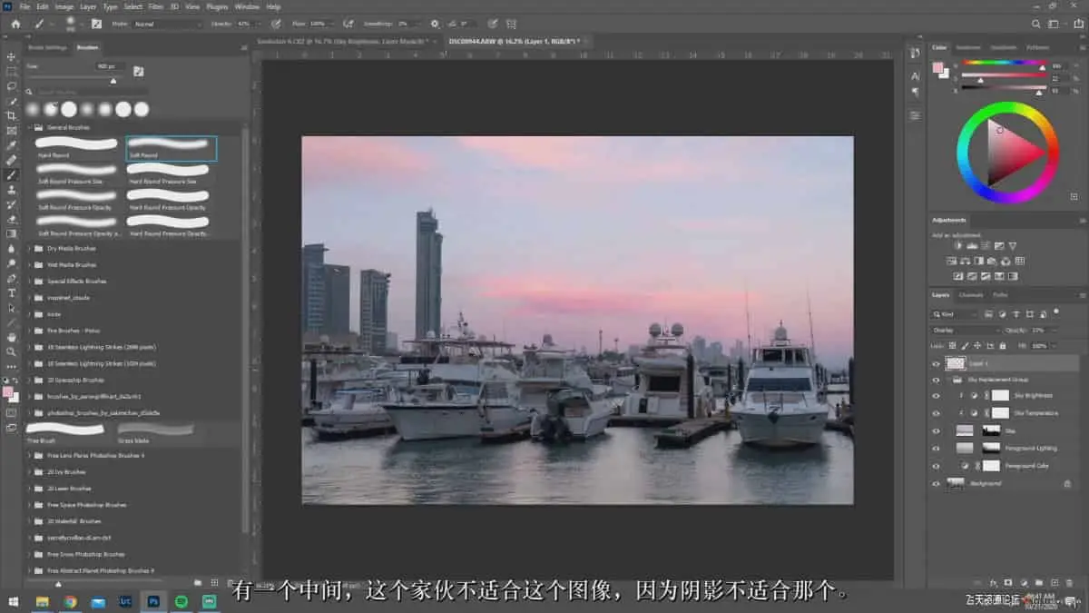Select the Zoom tool

(12, 351)
